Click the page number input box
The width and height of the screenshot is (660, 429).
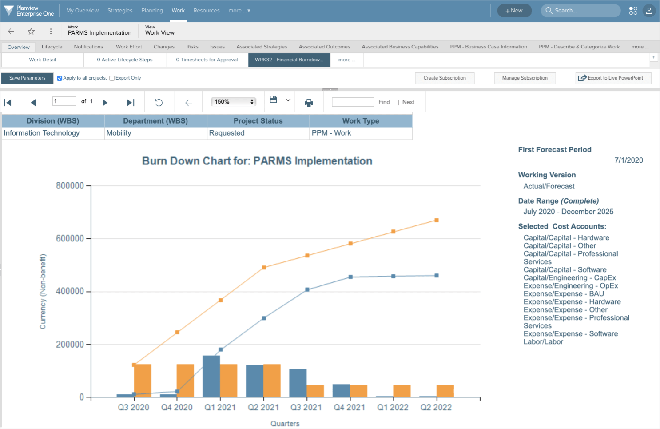64,101
